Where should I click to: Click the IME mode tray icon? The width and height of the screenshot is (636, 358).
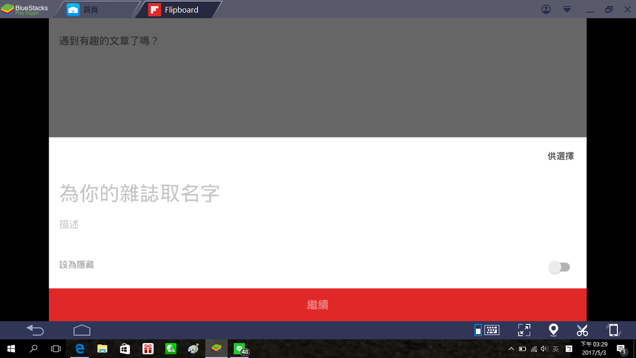click(569, 349)
